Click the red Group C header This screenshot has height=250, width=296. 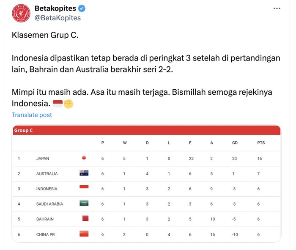tap(147, 130)
